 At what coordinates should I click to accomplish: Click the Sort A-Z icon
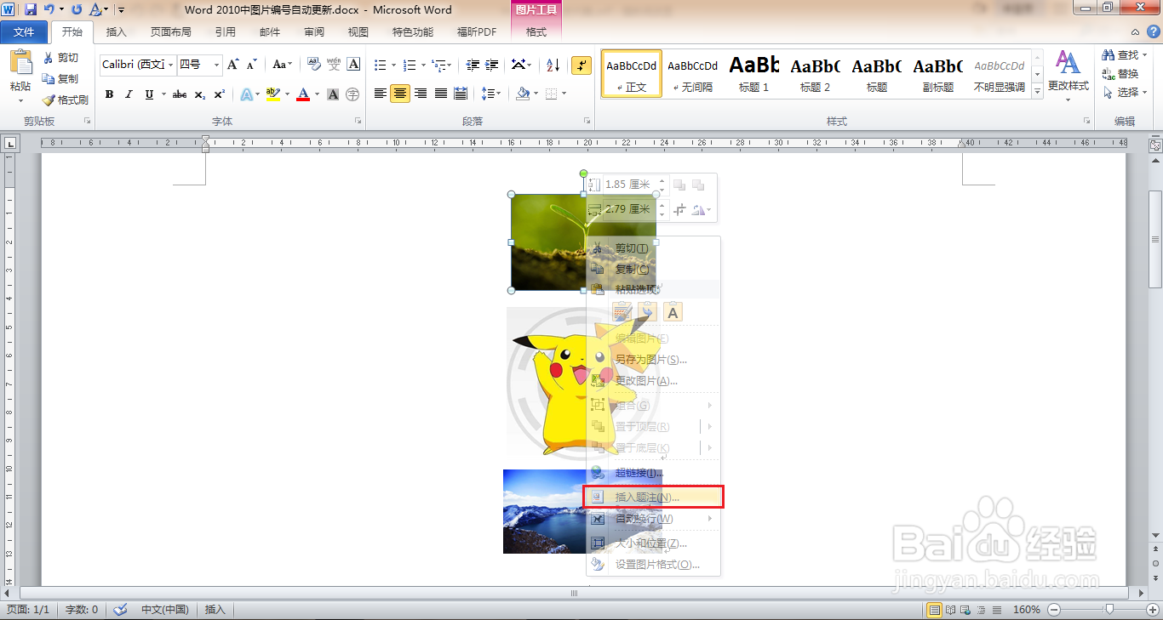tap(553, 65)
